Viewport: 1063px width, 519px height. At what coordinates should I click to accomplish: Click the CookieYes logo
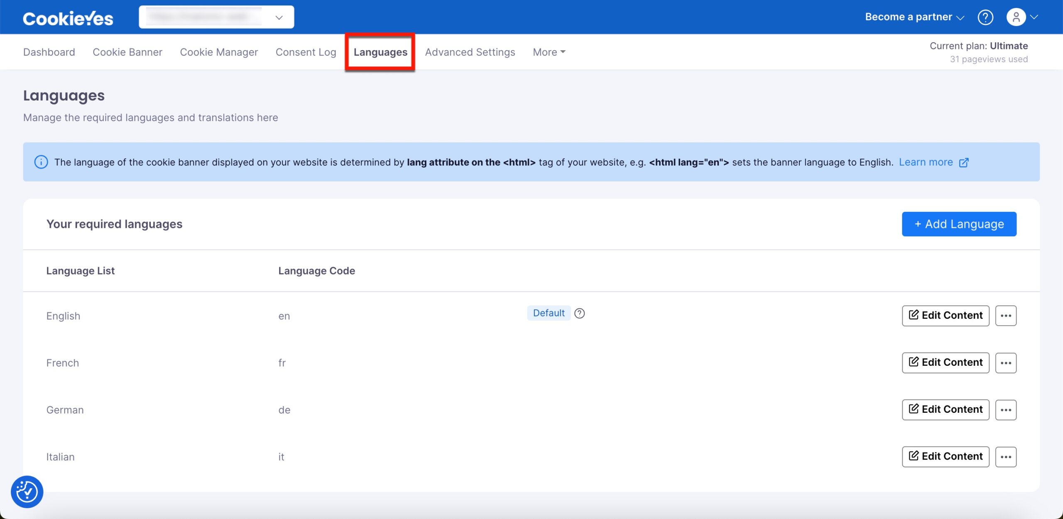[x=68, y=17]
